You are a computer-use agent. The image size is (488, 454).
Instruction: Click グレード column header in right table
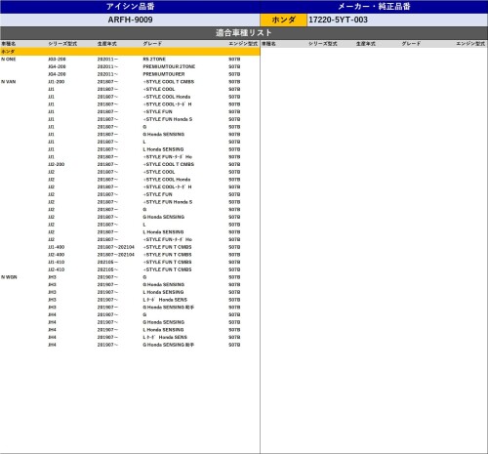[411, 44]
